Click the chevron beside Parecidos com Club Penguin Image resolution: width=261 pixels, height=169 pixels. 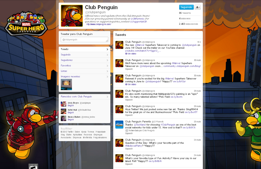click(107, 97)
